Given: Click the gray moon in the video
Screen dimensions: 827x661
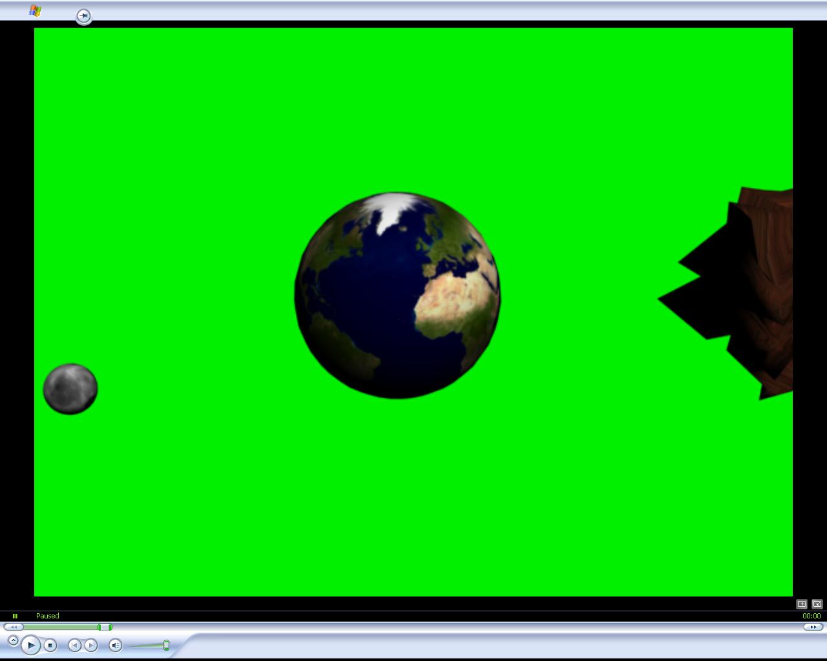Looking at the screenshot, I should click(x=70, y=389).
